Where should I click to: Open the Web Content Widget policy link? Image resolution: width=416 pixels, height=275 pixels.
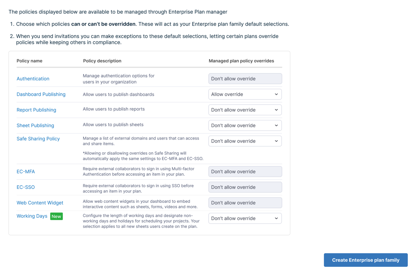40,203
